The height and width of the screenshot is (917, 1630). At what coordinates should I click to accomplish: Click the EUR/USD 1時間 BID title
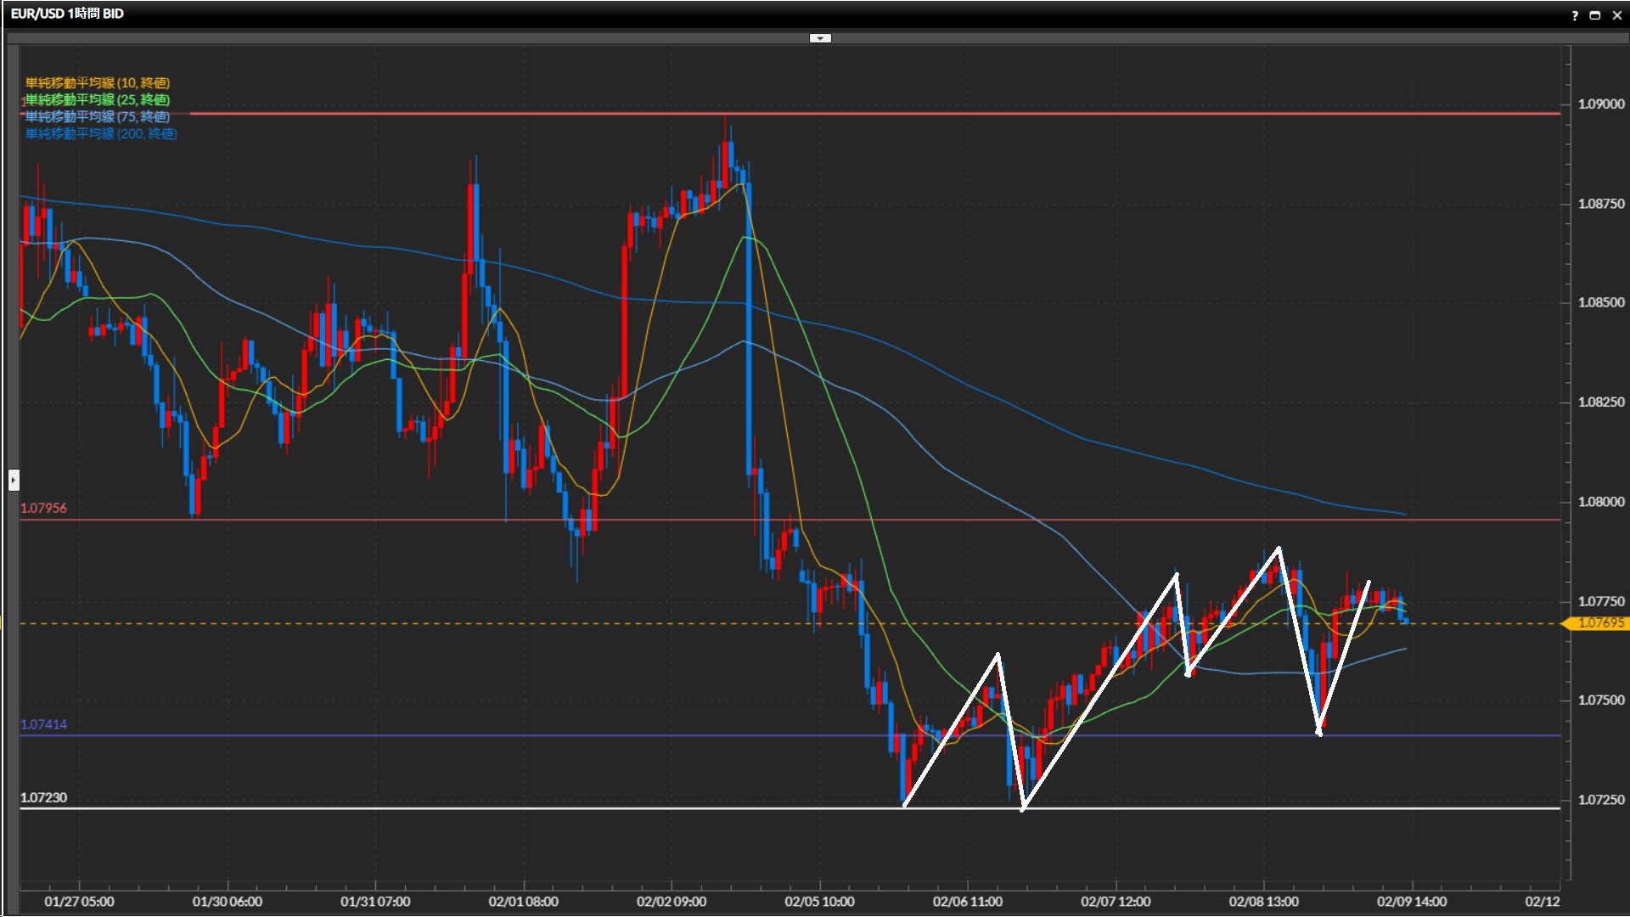coord(67,14)
